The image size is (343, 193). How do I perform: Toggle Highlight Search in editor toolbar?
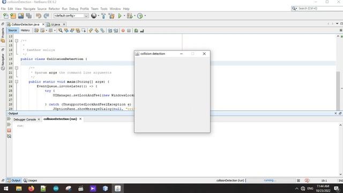(78, 31)
